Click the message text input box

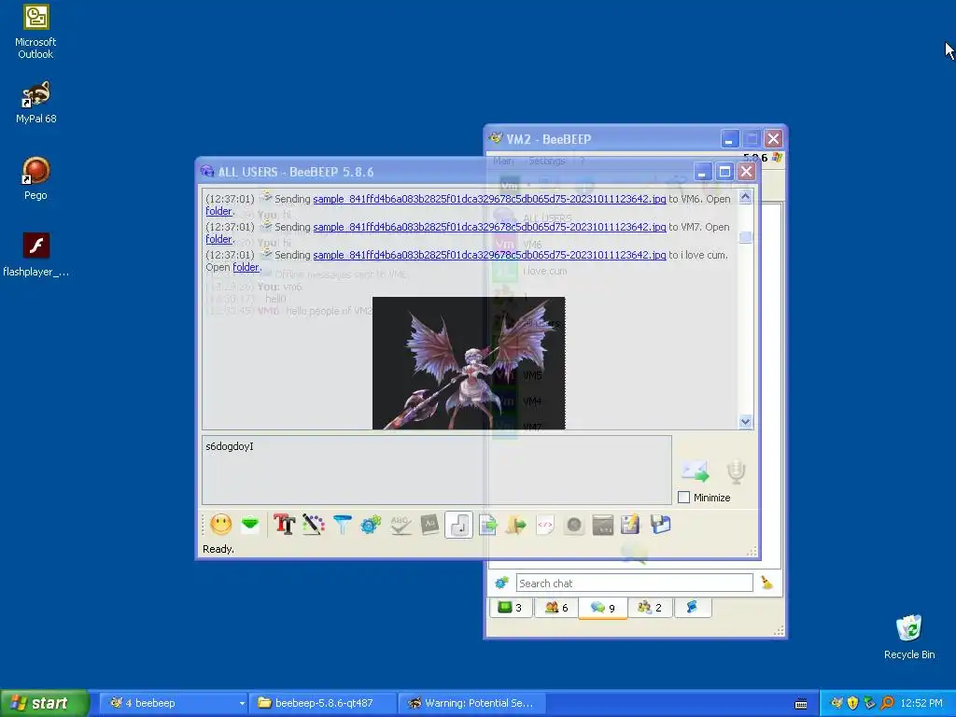point(437,470)
